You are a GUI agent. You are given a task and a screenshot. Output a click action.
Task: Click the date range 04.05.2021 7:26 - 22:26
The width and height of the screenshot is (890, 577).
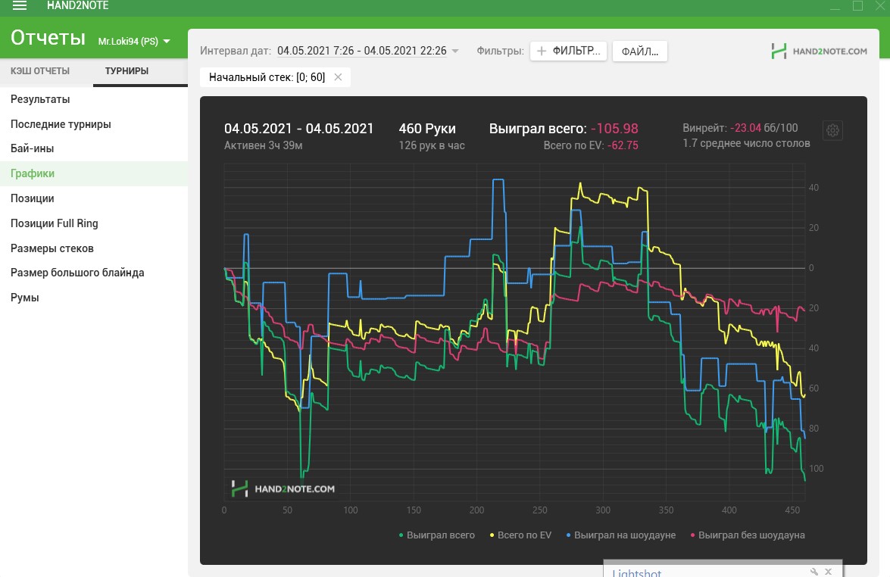[x=361, y=51]
